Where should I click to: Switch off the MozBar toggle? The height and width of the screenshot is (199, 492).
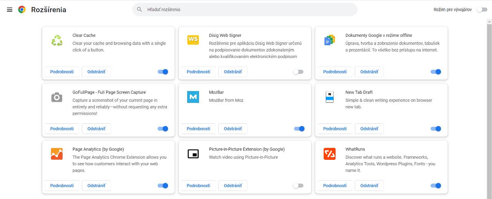299,129
